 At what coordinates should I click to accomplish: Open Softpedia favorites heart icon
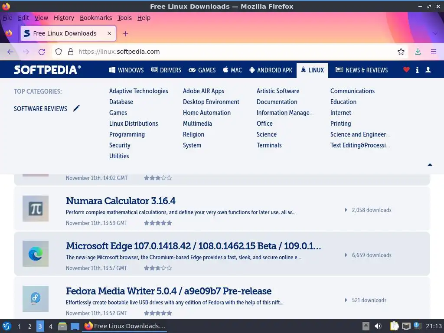[406, 69]
